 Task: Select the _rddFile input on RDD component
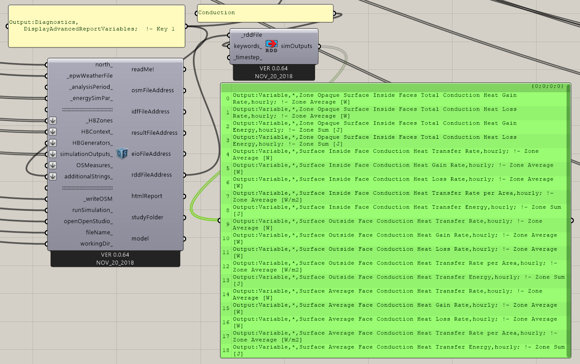coord(251,35)
